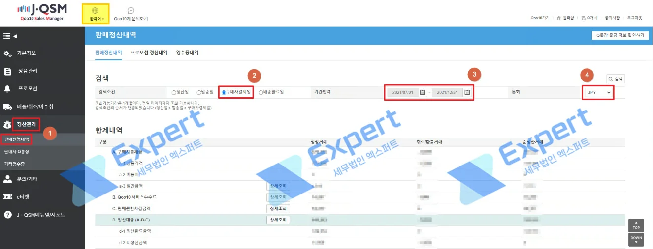Select the 발송일 radio button
Image resolution: width=653 pixels, height=249 pixels.
tap(199, 92)
